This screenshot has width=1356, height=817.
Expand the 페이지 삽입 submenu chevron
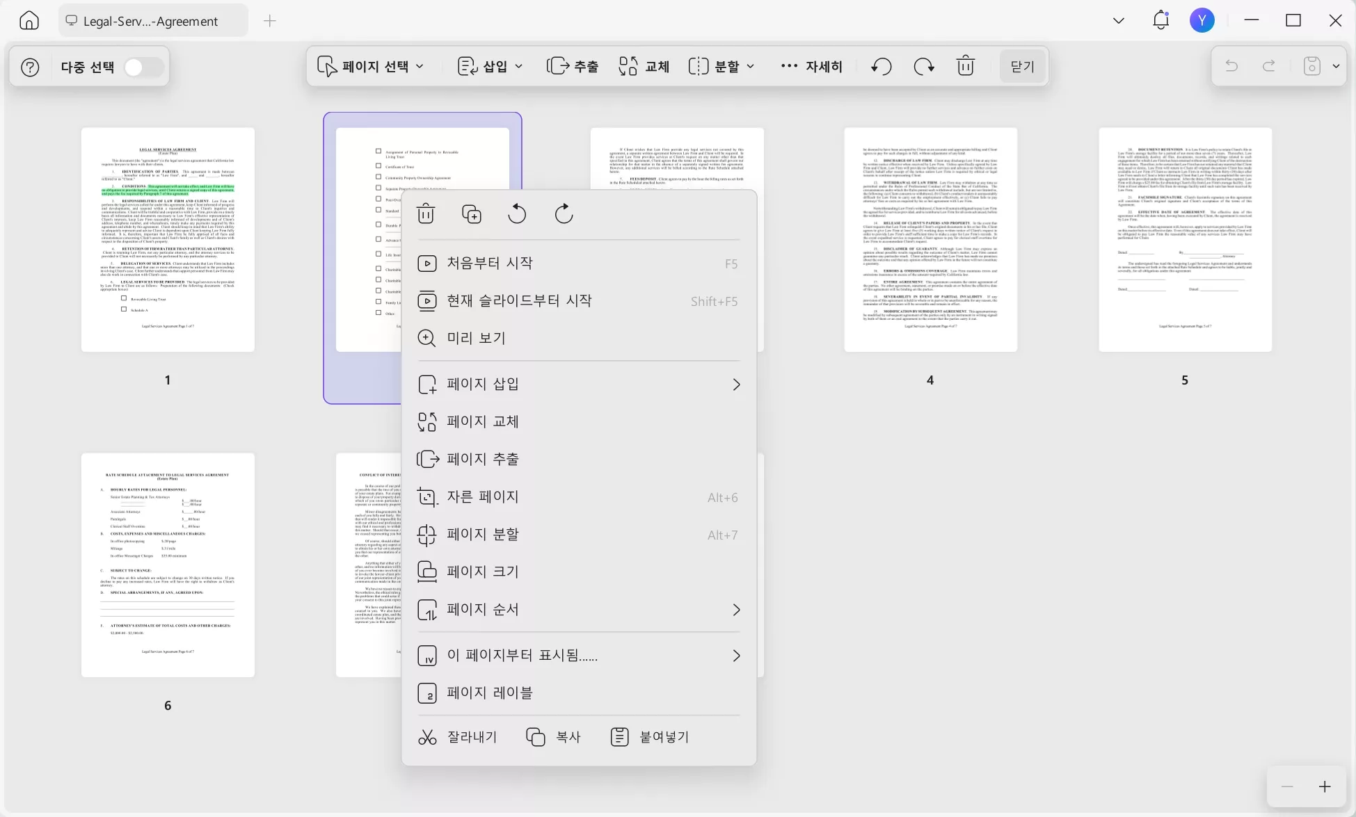coord(736,385)
